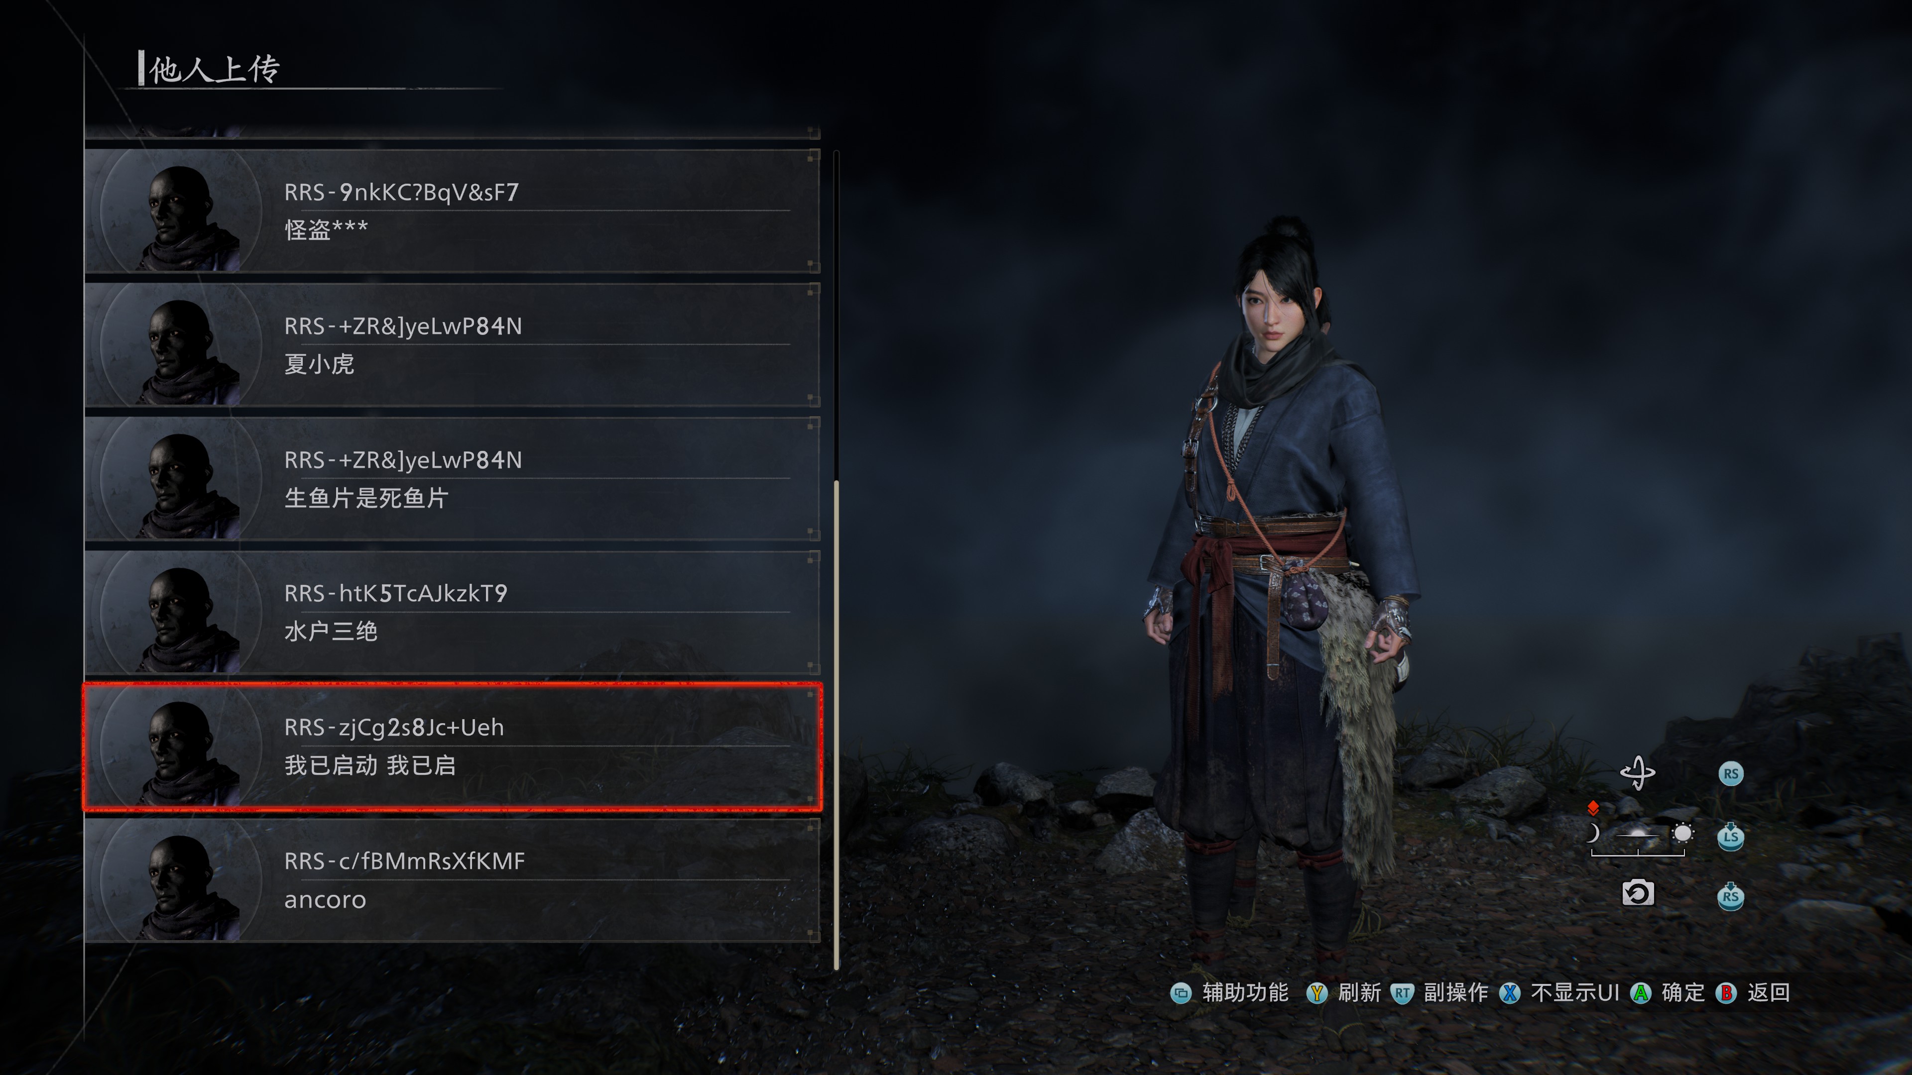Click the upload list vertical scrollbar
This screenshot has height=1075, width=1912.
point(836,560)
